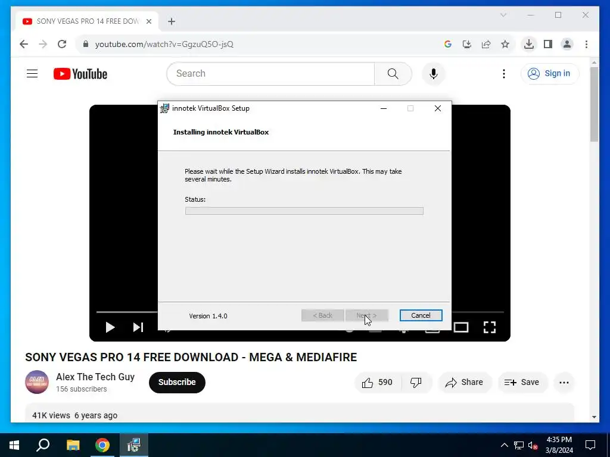Open Google icon in address bar
610x457 pixels.
coord(448,44)
